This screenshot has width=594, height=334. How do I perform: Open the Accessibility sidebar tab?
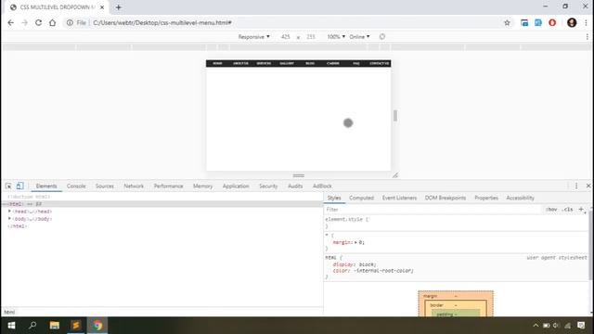(x=520, y=198)
